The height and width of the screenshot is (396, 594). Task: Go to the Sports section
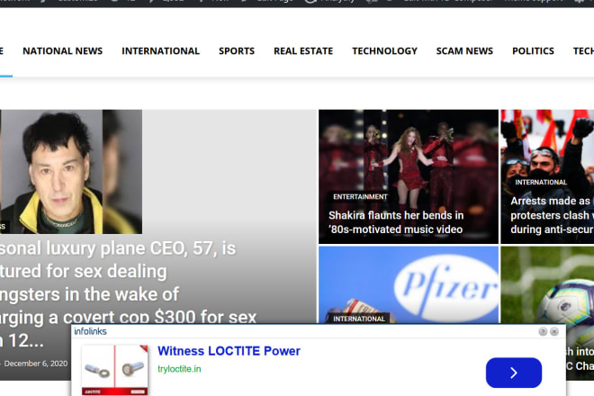coord(237,50)
